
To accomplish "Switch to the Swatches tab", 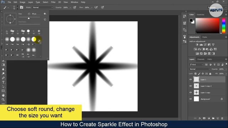I will pos(200,15).
